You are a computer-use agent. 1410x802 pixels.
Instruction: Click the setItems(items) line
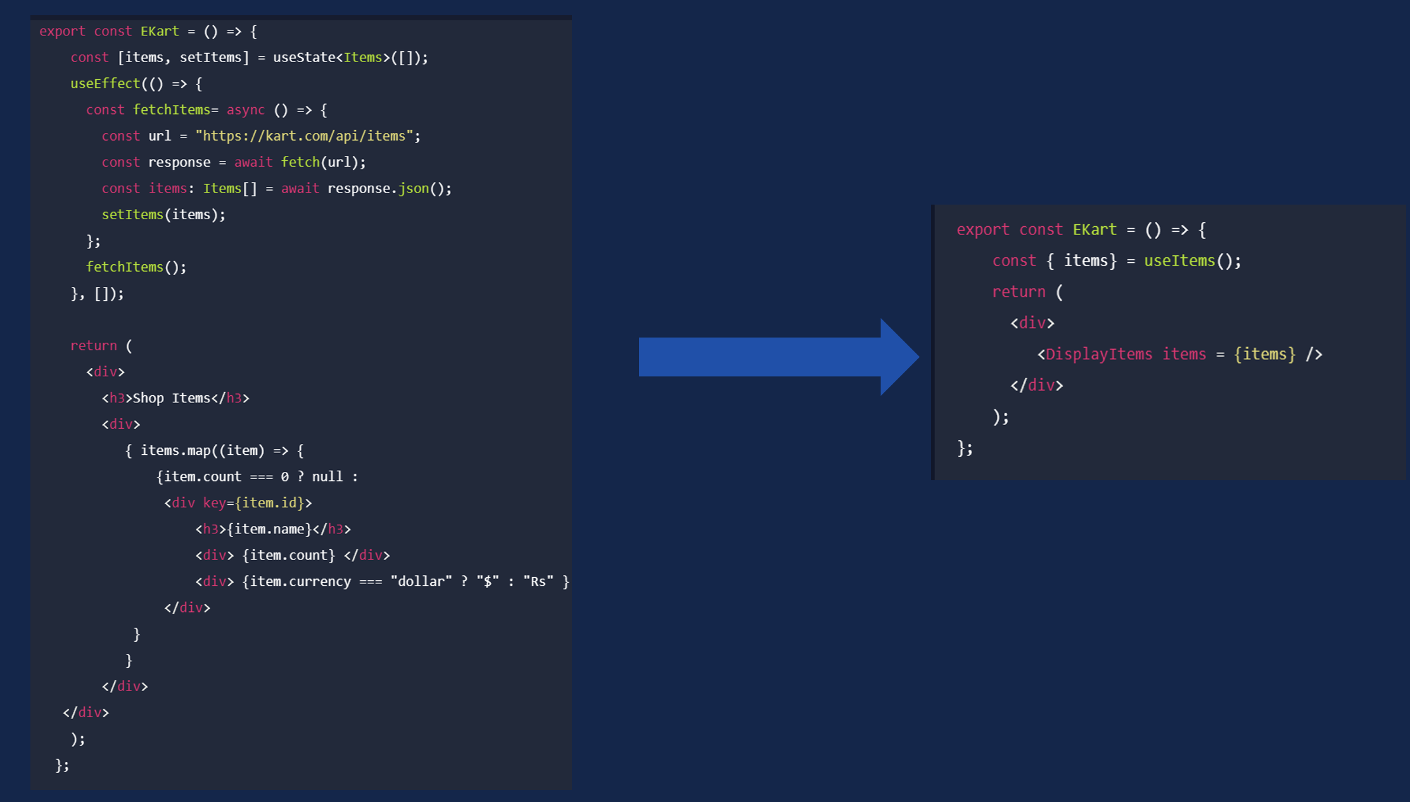pos(163,214)
